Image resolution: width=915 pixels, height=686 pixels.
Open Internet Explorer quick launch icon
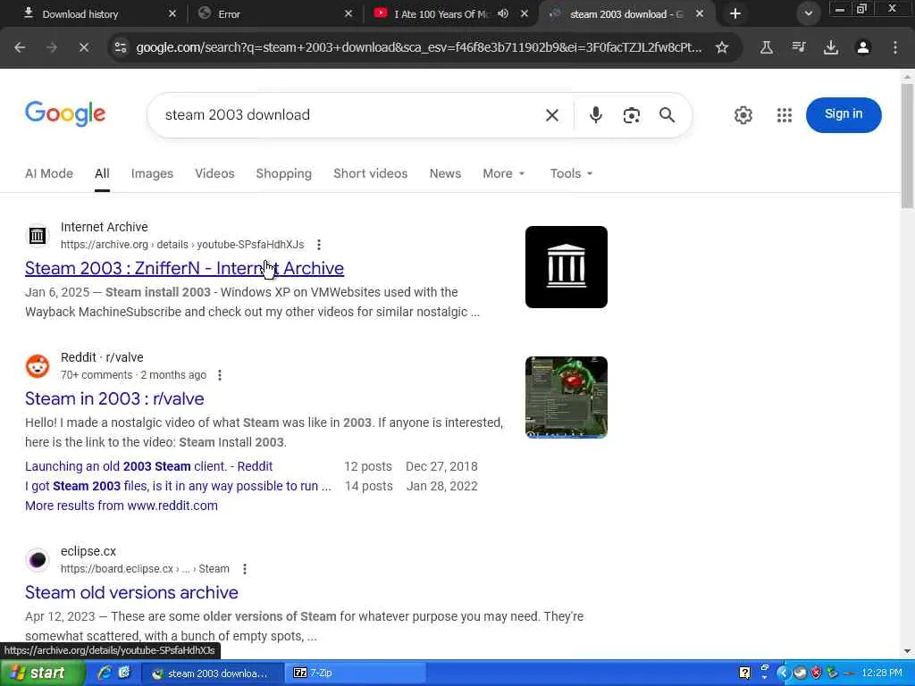(105, 673)
